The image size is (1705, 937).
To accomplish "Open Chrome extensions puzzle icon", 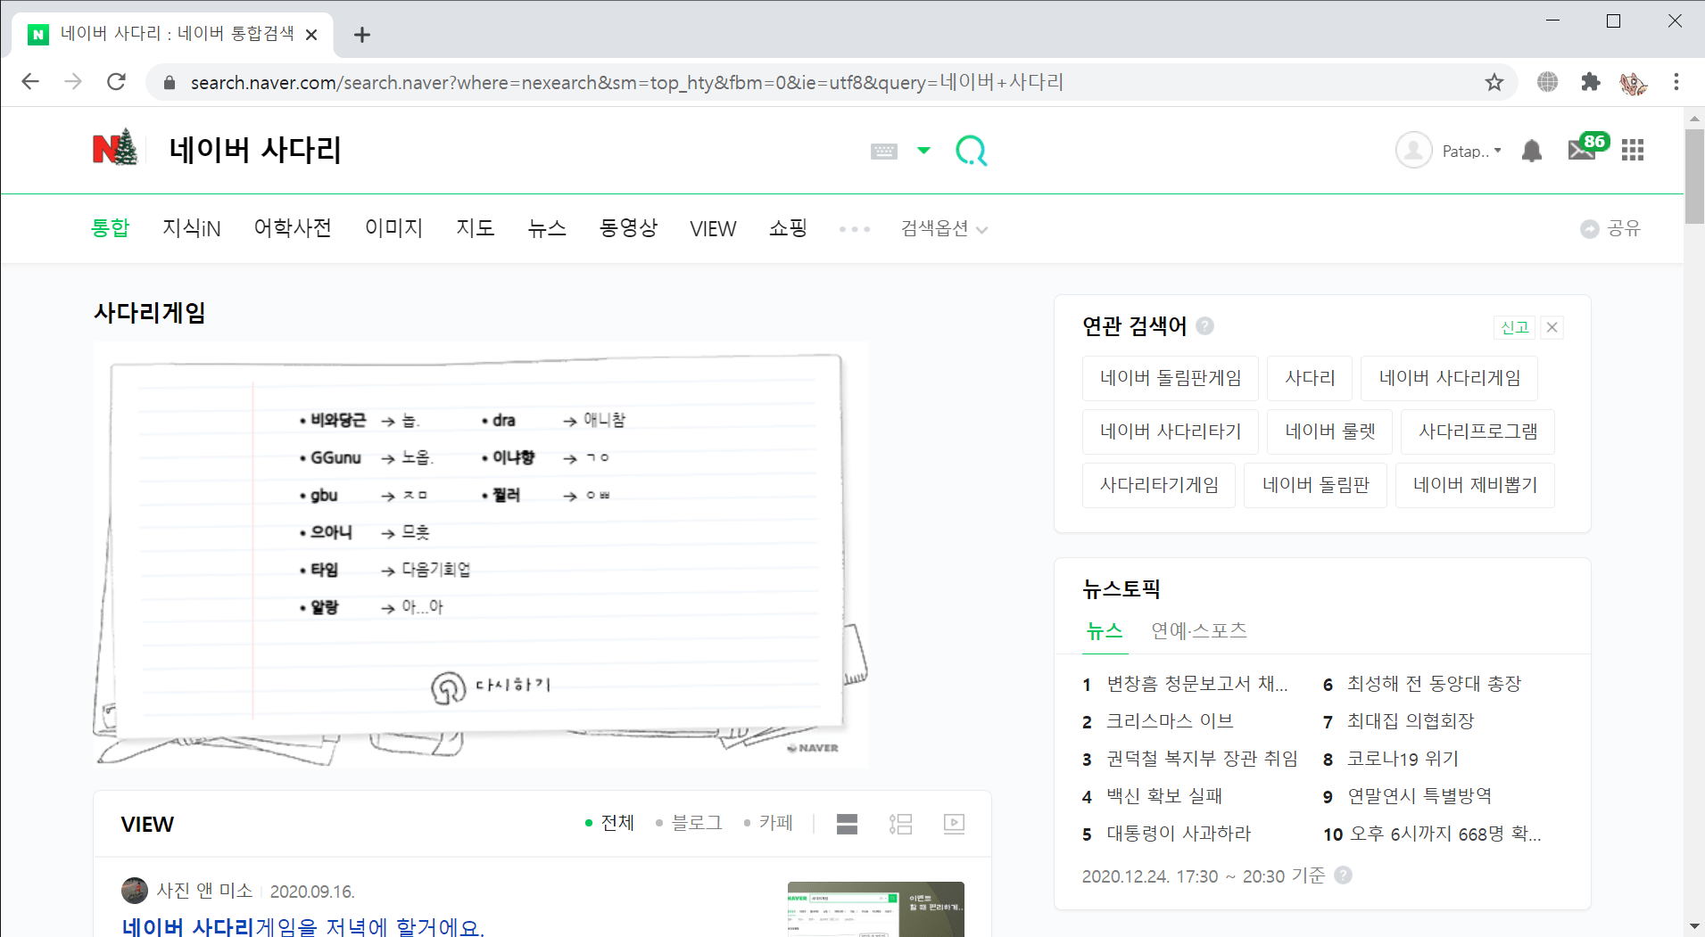I will click(x=1590, y=82).
